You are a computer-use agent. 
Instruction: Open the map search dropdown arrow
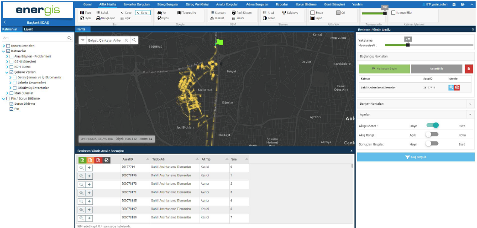(83, 40)
